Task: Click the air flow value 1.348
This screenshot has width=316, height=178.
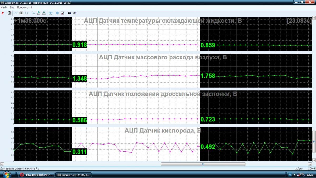Action: [x=80, y=79]
